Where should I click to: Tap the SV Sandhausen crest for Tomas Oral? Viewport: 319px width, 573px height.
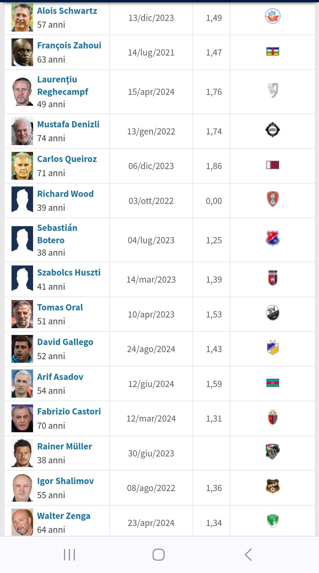click(273, 313)
